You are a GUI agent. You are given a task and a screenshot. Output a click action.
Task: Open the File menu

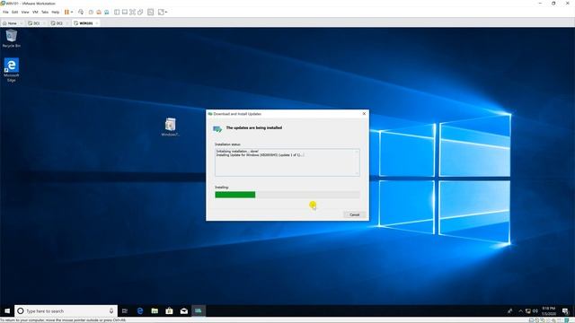pyautogui.click(x=5, y=12)
